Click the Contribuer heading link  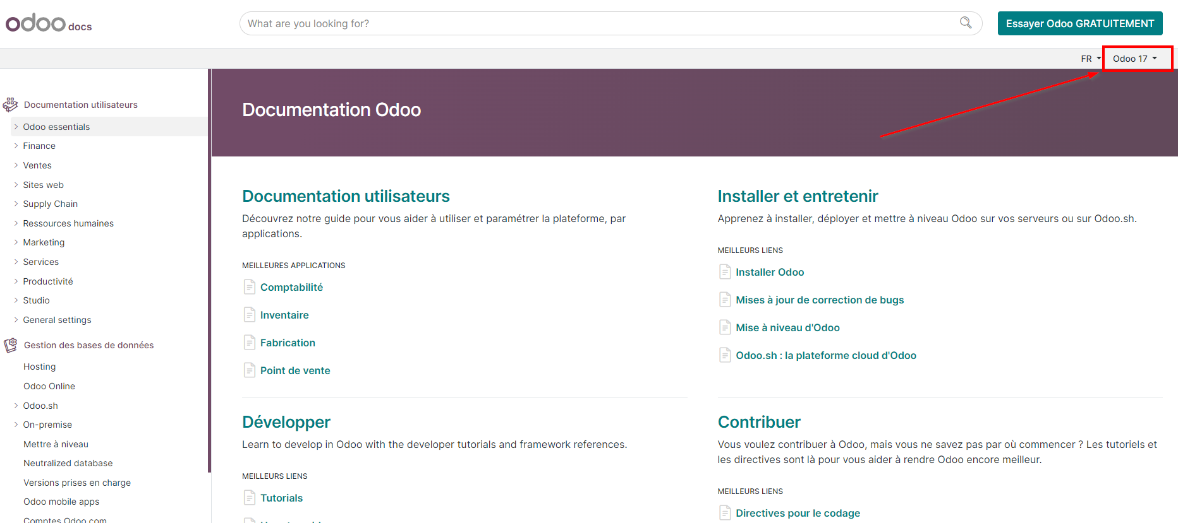point(759,422)
